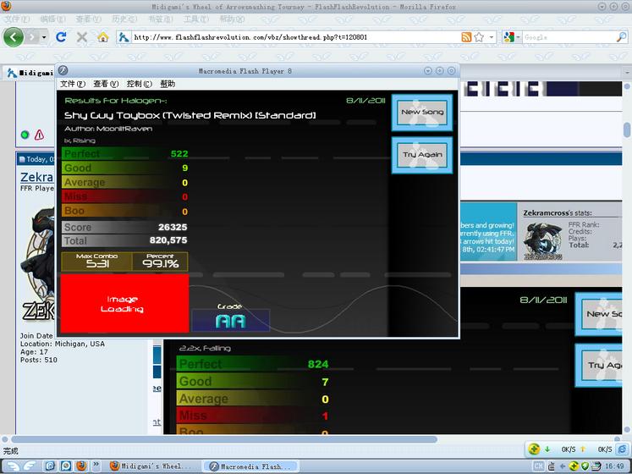Click Try Again in the Flash Player window
Viewport: 632px width, 474px height.
coord(422,155)
